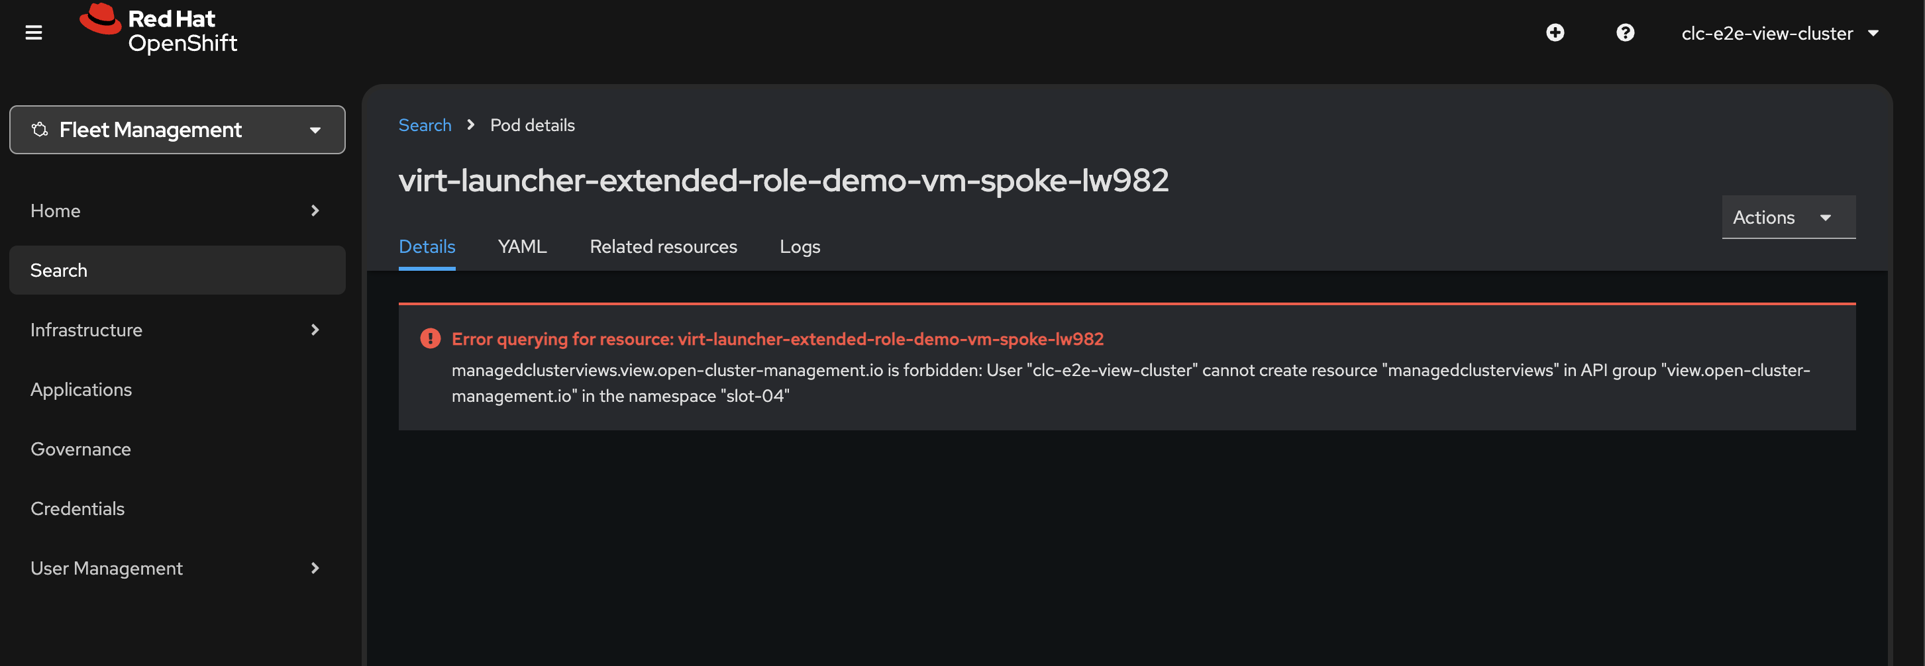This screenshot has width=1925, height=666.
Task: Expand the User Management section
Action: coord(176,568)
